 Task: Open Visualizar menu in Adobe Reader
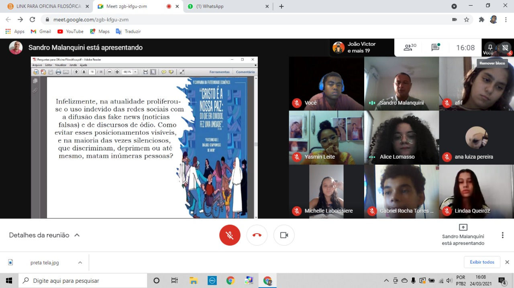point(61,65)
